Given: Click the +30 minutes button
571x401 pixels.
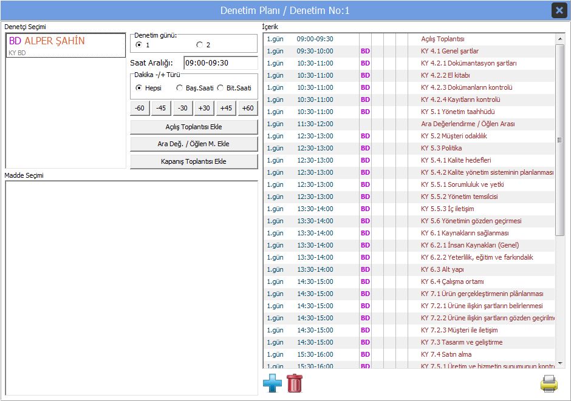Looking at the screenshot, I should [x=204, y=109].
